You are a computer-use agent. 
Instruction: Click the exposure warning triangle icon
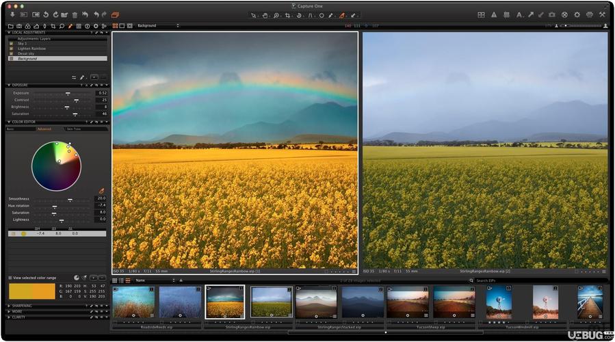click(x=494, y=14)
